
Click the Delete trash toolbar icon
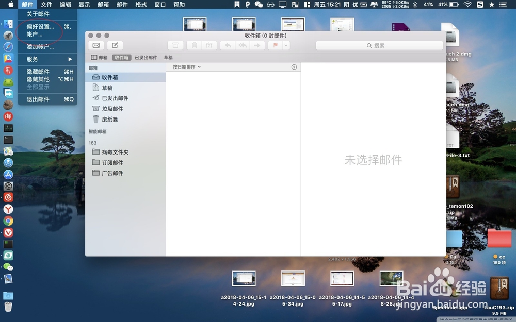tap(194, 45)
